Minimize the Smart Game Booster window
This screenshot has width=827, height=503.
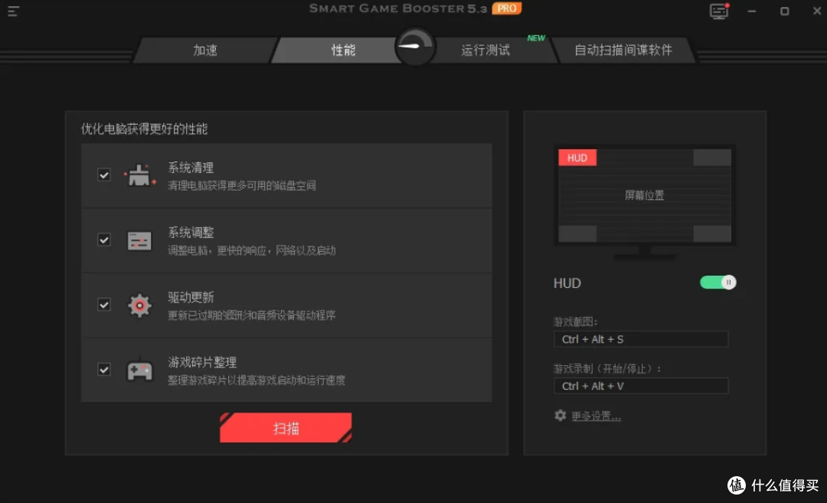(752, 11)
